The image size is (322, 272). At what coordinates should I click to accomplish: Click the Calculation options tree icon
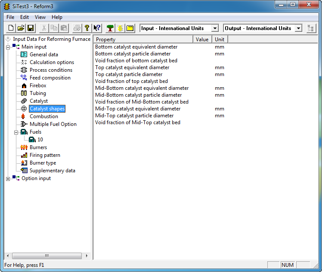[24, 62]
